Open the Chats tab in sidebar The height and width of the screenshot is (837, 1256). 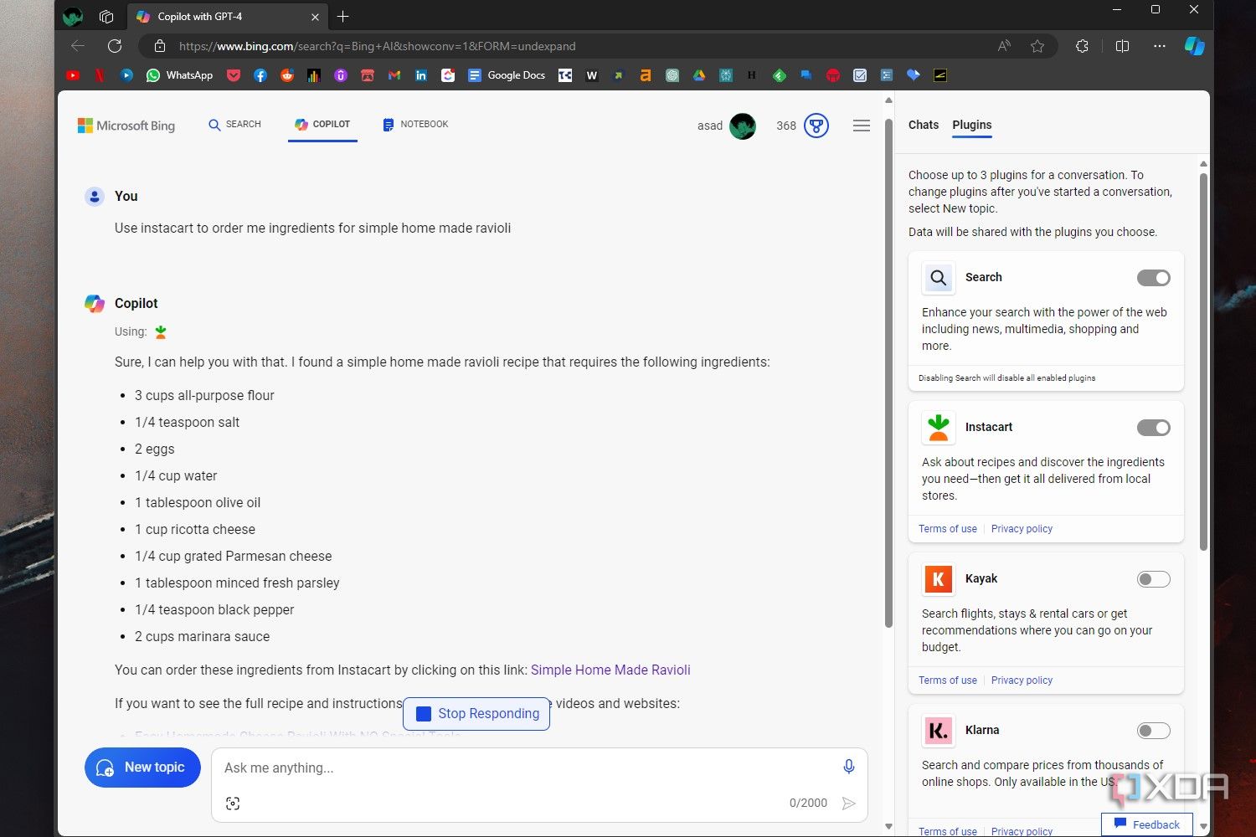[x=924, y=125]
